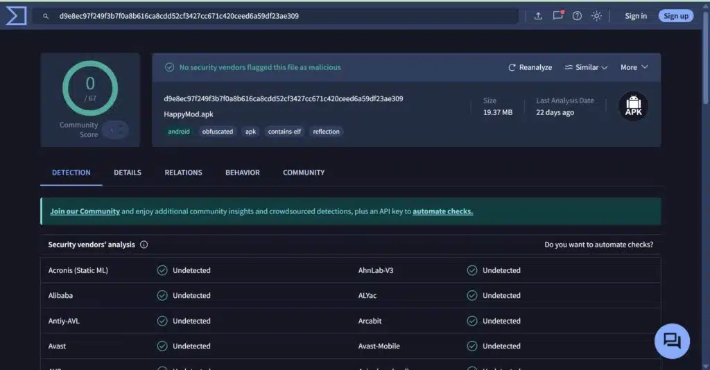Click the file hash text in details card

click(x=284, y=98)
